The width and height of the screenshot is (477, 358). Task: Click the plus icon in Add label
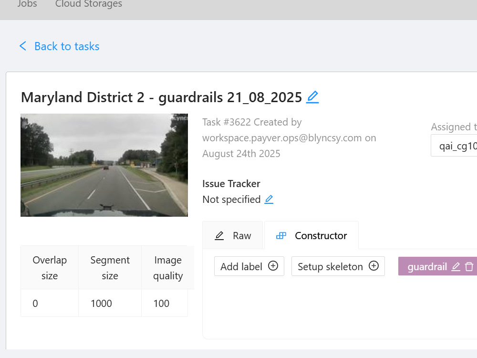(273, 266)
